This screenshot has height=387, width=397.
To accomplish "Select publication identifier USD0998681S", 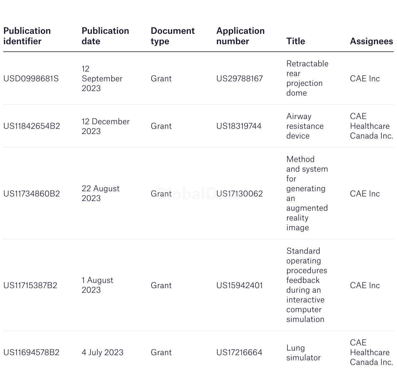I will tap(31, 79).
